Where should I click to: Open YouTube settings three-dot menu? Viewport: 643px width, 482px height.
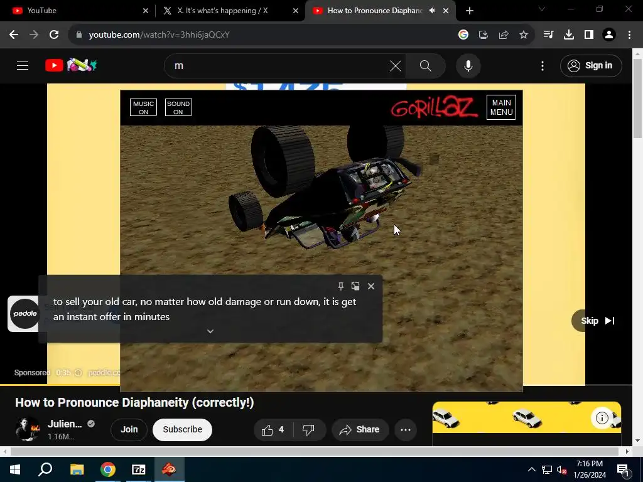tap(543, 65)
